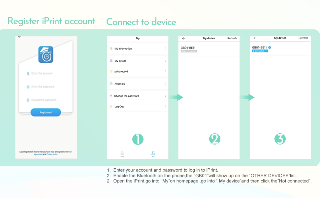Tap the gray Not connected status badge
The image size is (320, 198).
coord(189,51)
